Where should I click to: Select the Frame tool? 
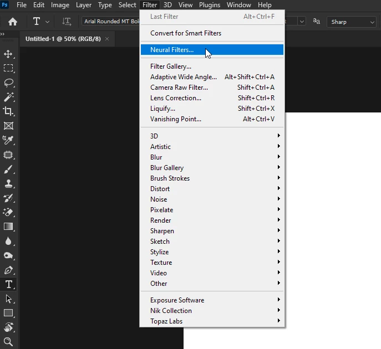(x=8, y=126)
